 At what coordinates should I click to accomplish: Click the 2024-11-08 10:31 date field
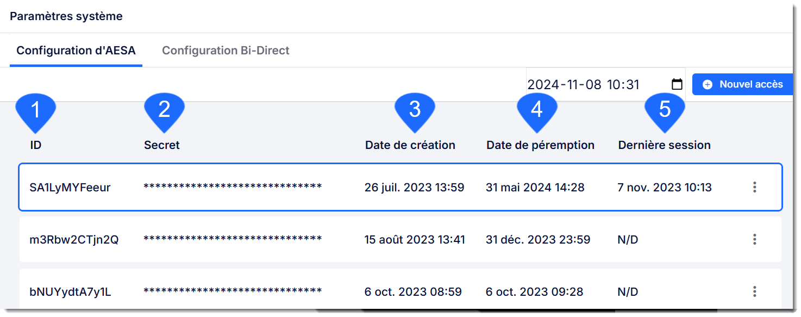point(605,84)
